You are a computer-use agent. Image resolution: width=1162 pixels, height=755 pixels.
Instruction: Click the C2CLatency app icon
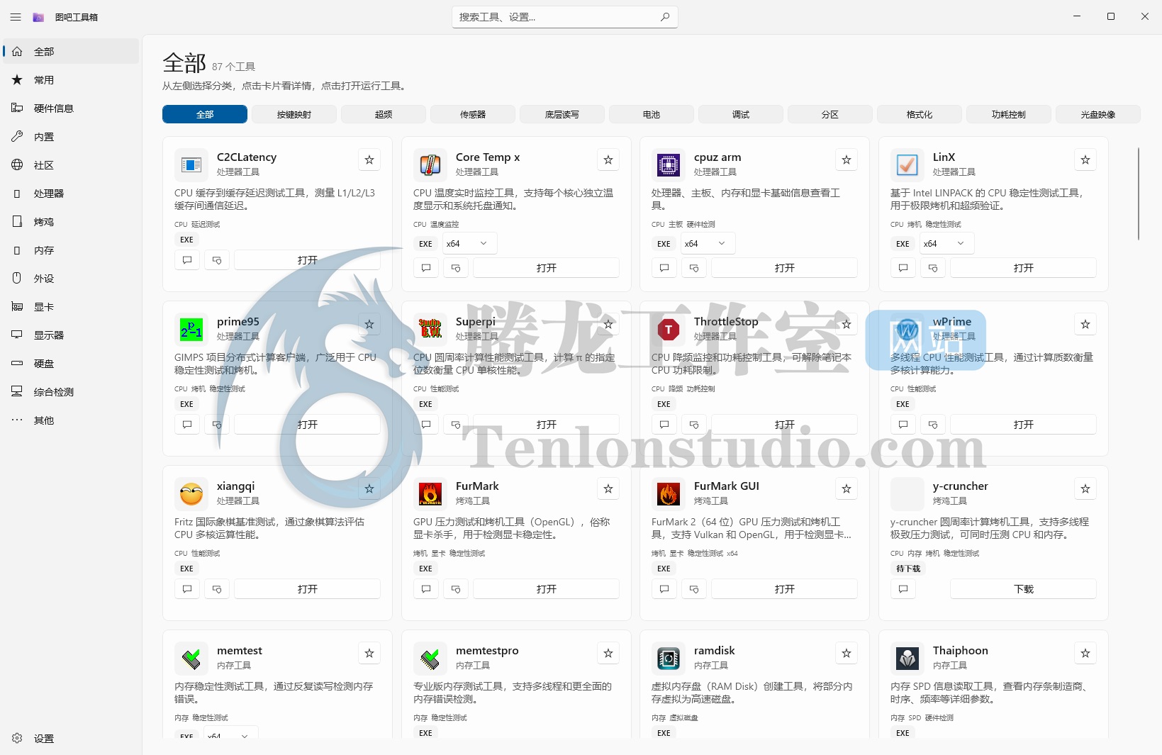click(191, 165)
